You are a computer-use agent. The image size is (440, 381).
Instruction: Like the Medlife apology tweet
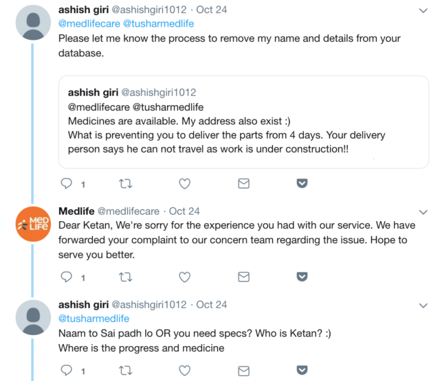pos(184,277)
